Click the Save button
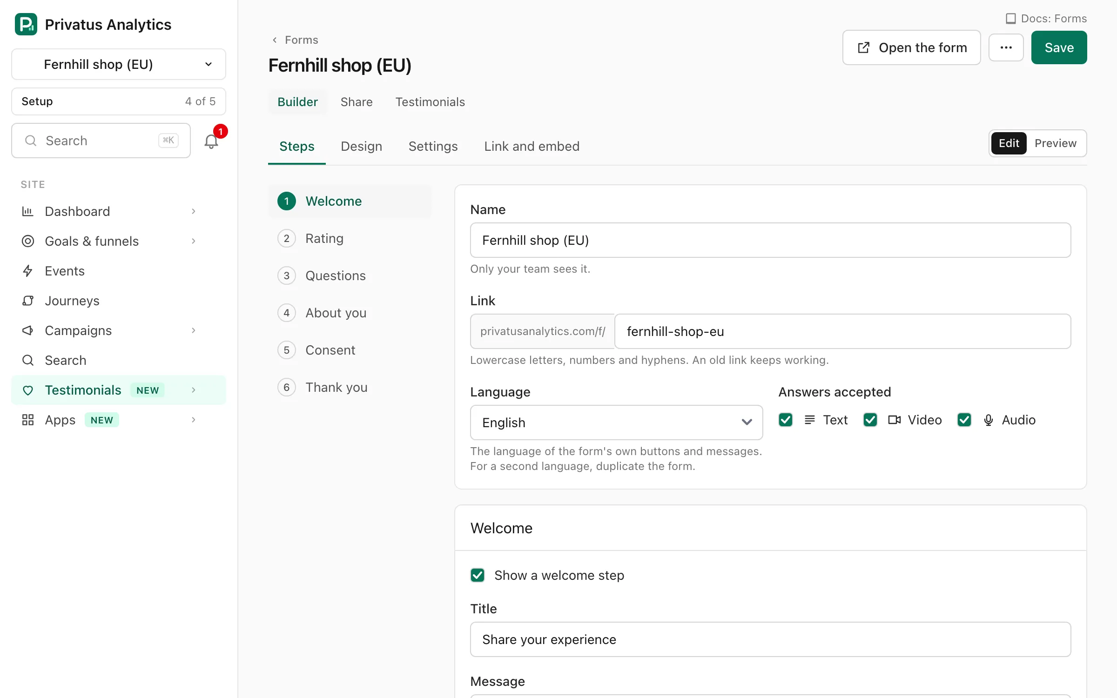Viewport: 1117px width, 698px height. pos(1059,47)
